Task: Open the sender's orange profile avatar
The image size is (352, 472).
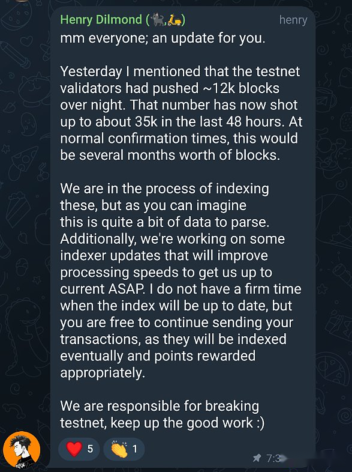Action: click(x=22, y=450)
